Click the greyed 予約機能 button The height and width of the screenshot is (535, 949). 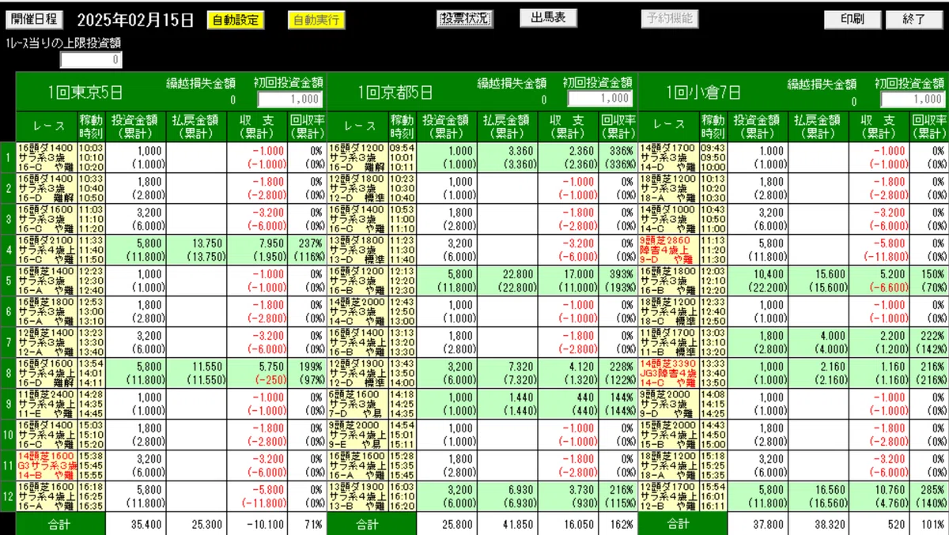(669, 18)
